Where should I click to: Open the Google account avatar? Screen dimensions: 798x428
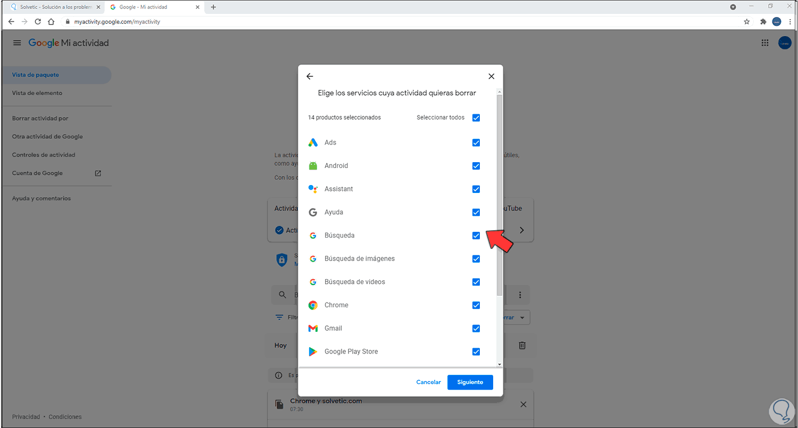[785, 43]
